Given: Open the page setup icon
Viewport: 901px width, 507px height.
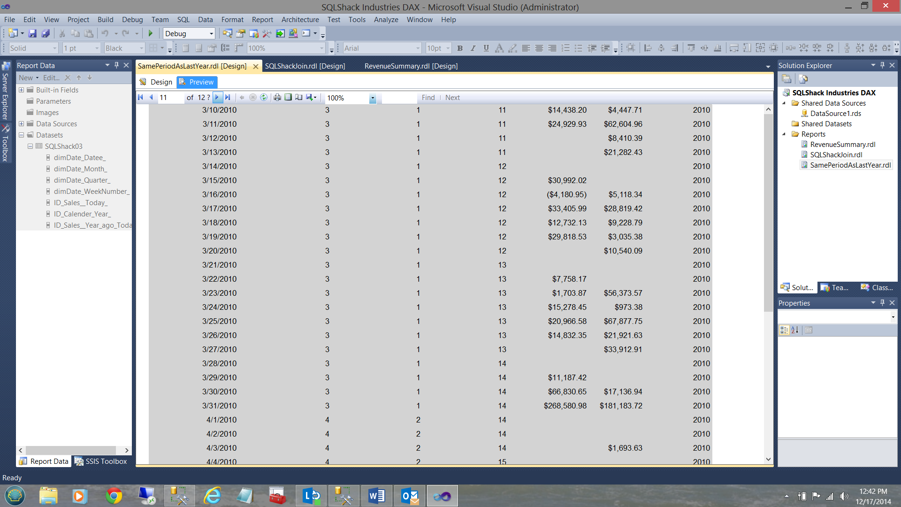Looking at the screenshot, I should (x=298, y=97).
